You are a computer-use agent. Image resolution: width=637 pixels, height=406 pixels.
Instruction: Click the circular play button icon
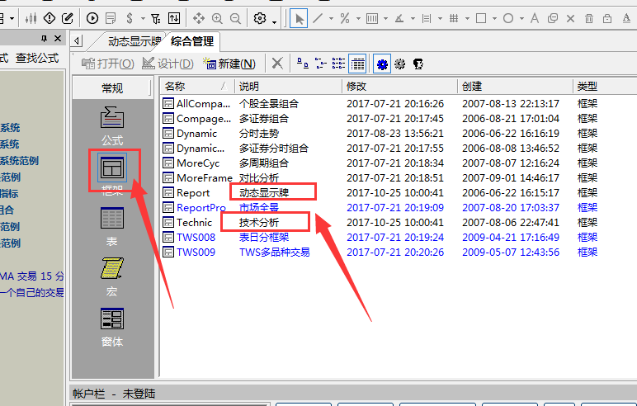[92, 18]
